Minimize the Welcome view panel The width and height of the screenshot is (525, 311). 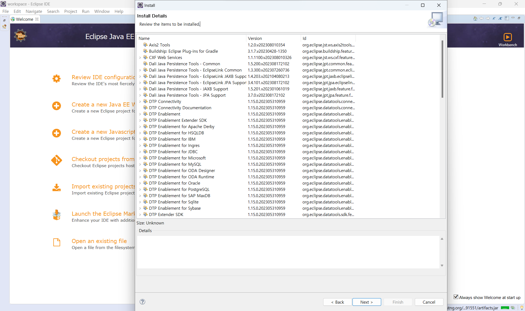[x=513, y=18]
